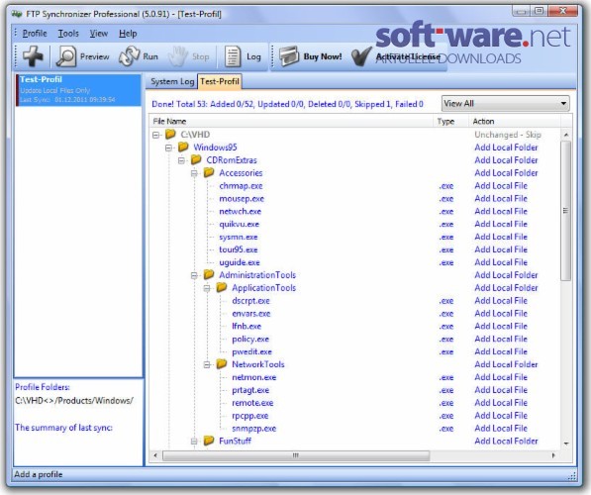Select the tour95.exe file row
The width and height of the screenshot is (591, 495).
(354, 249)
